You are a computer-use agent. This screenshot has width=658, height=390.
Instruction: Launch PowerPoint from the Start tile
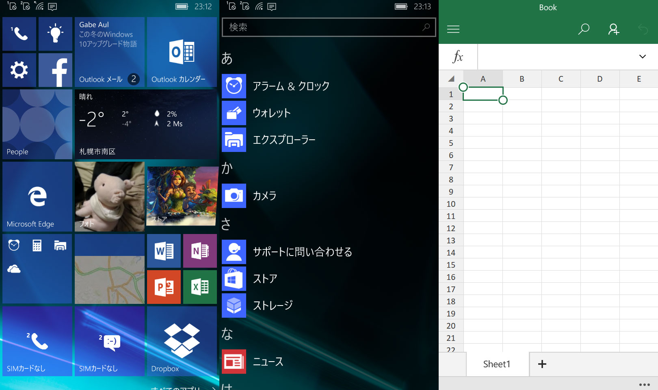pyautogui.click(x=164, y=287)
